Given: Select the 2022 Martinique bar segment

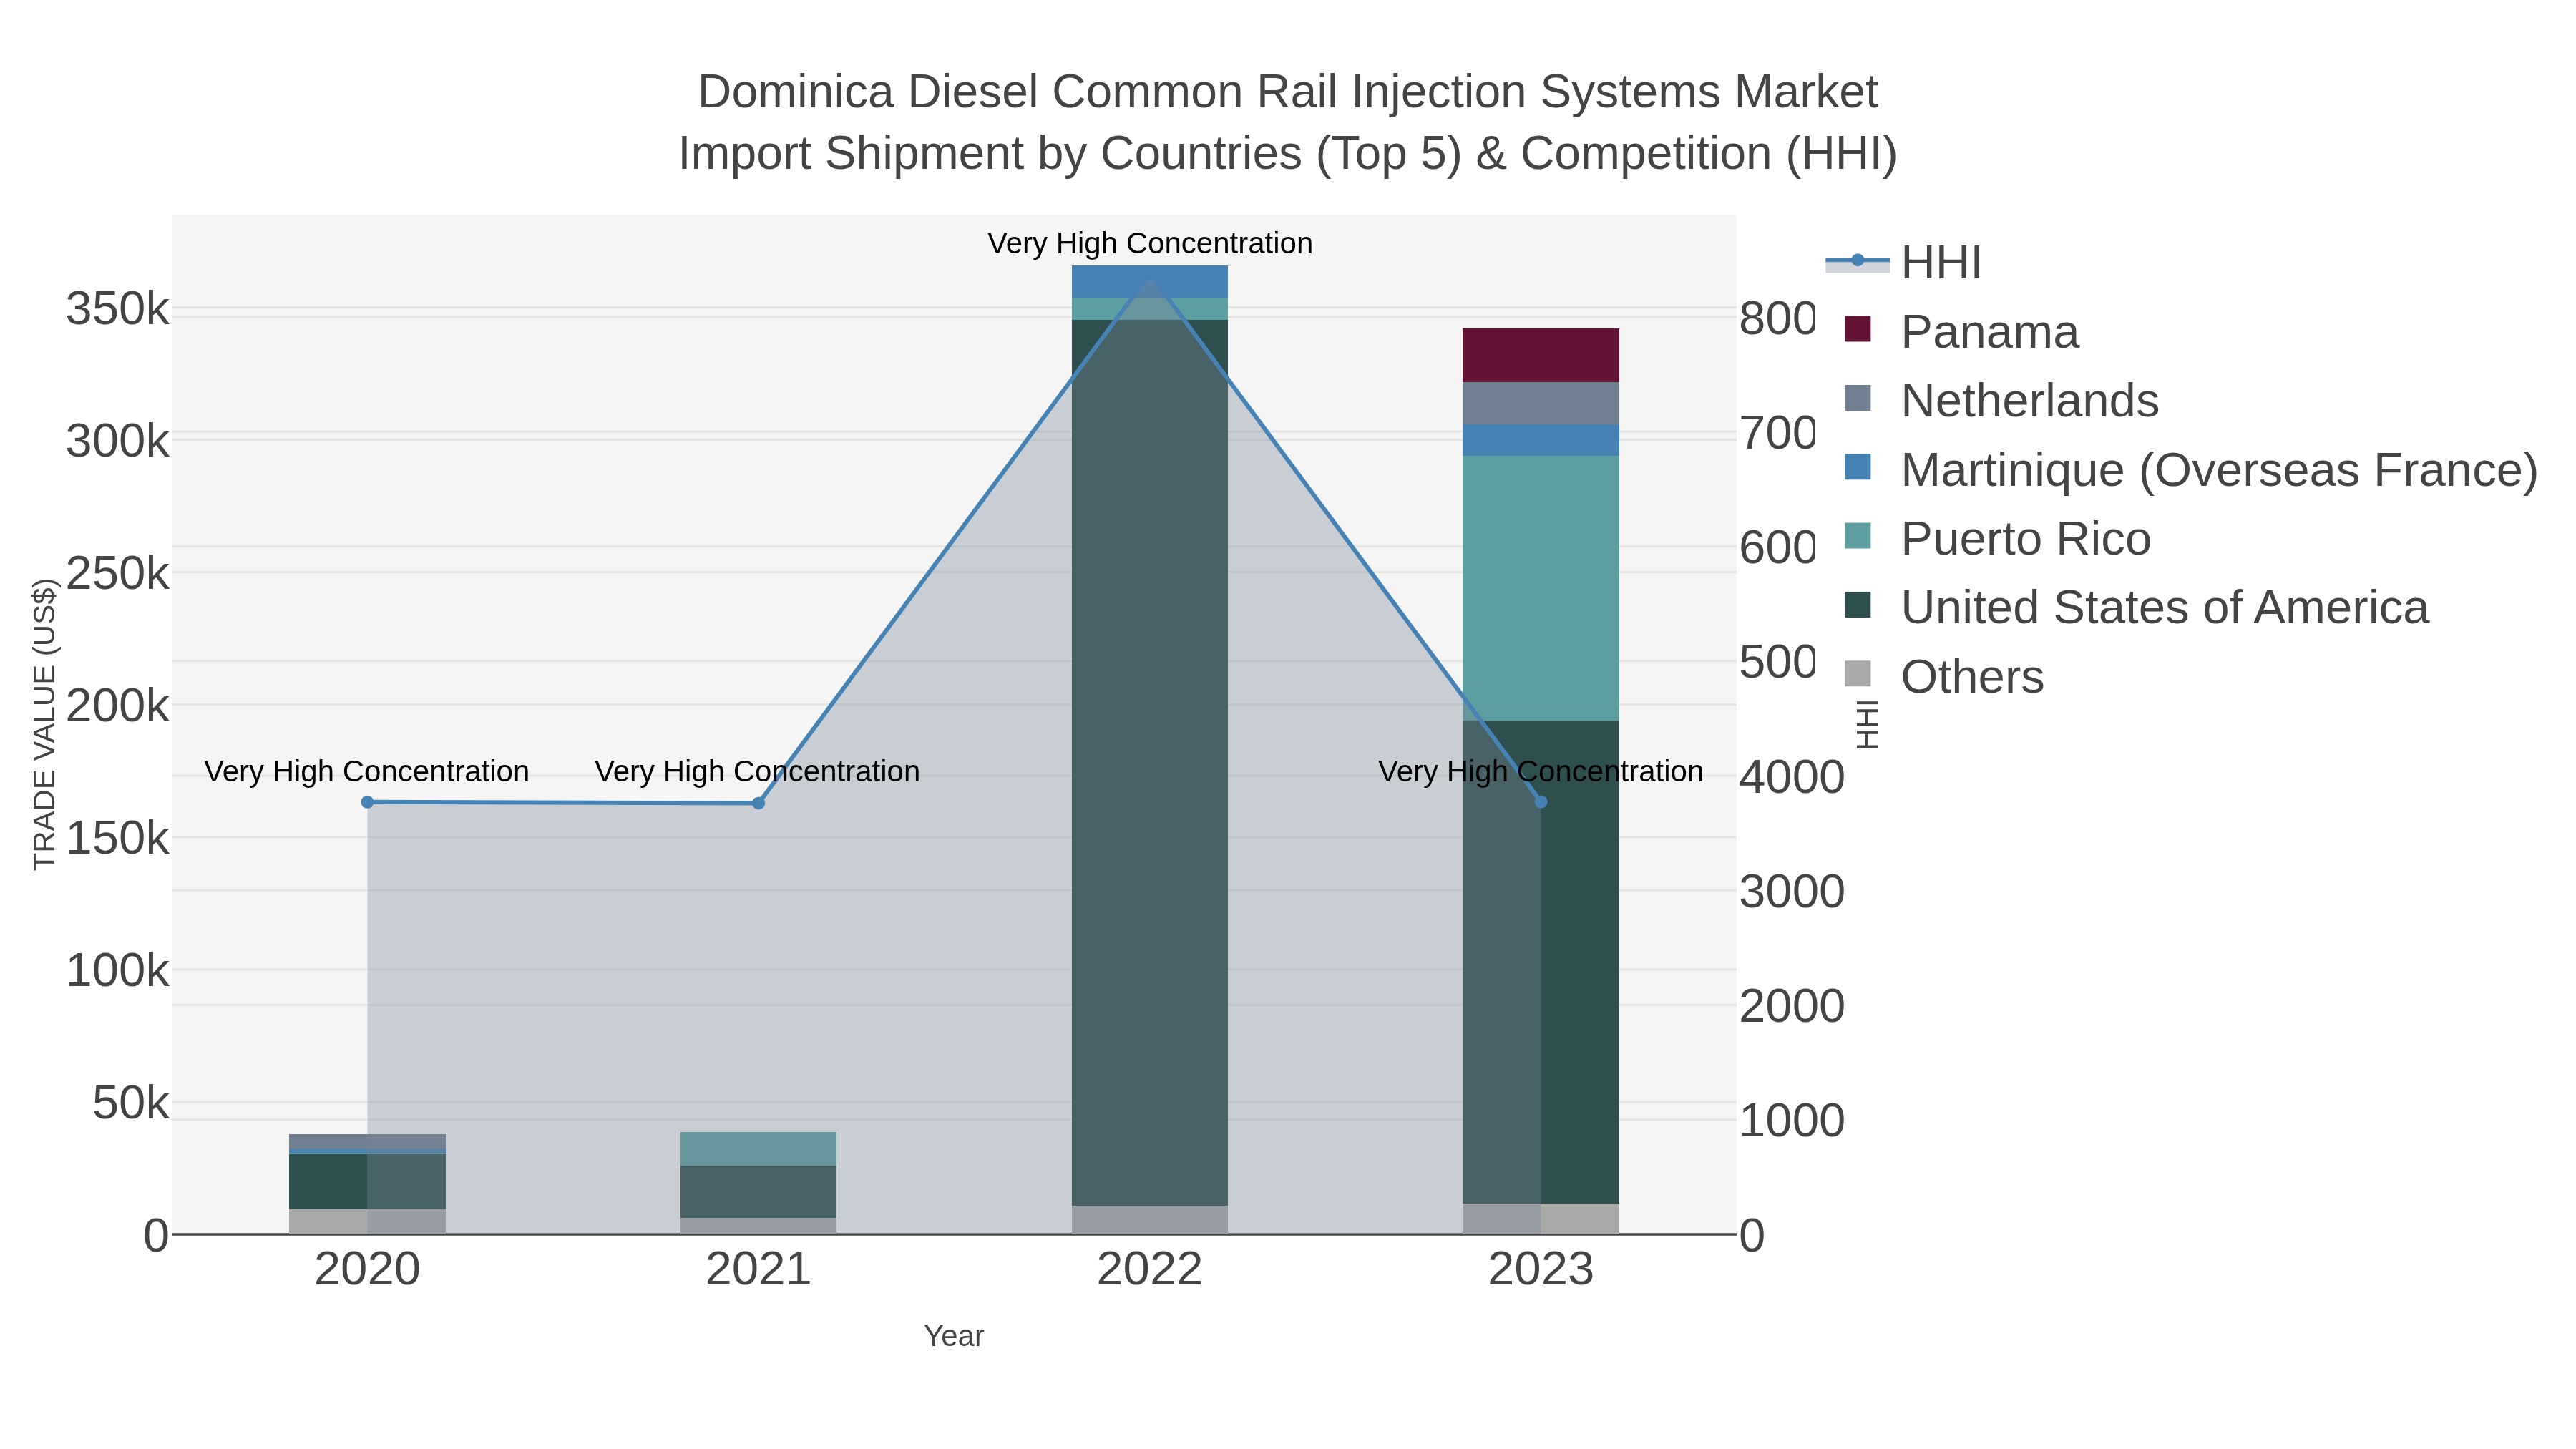Looking at the screenshot, I should point(1149,282).
